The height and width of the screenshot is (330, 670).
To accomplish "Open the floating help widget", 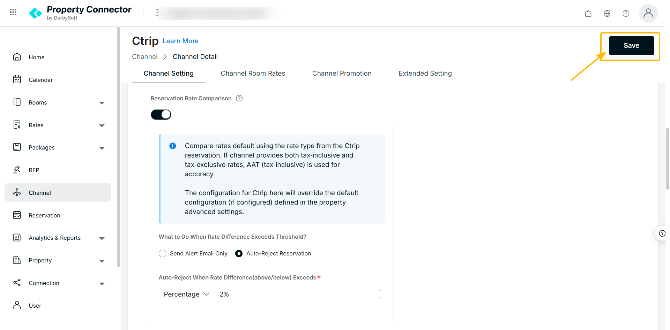I will click(x=662, y=233).
